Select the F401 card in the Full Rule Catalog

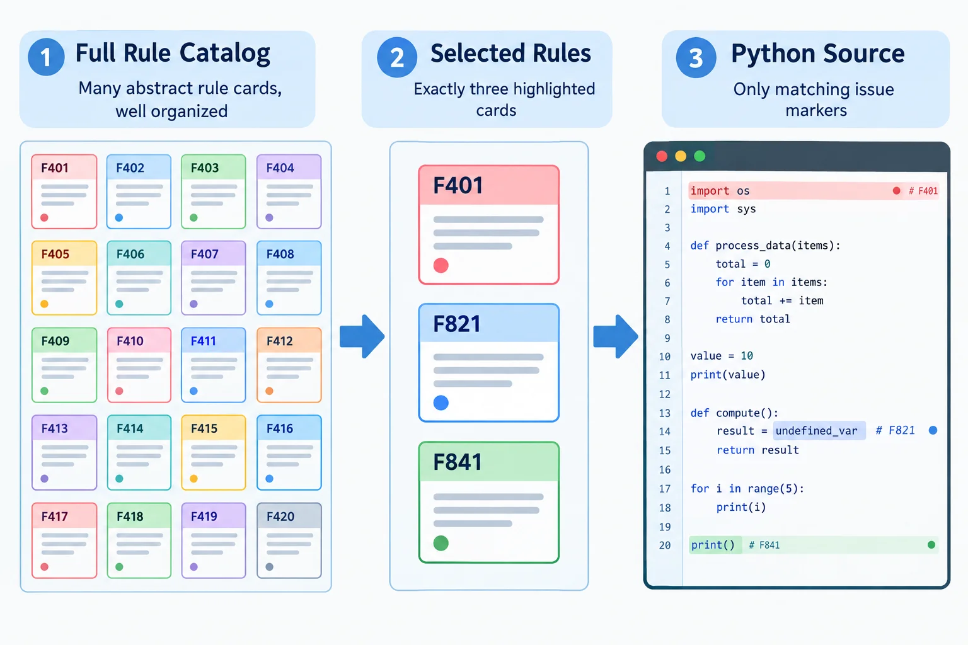coord(64,191)
